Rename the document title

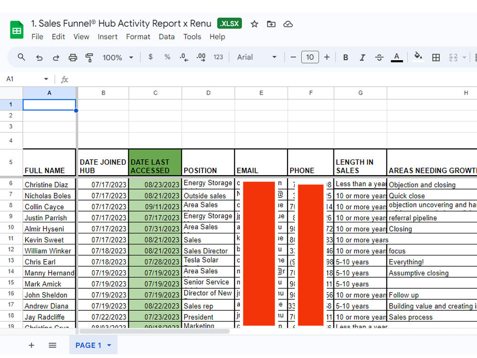(121, 23)
